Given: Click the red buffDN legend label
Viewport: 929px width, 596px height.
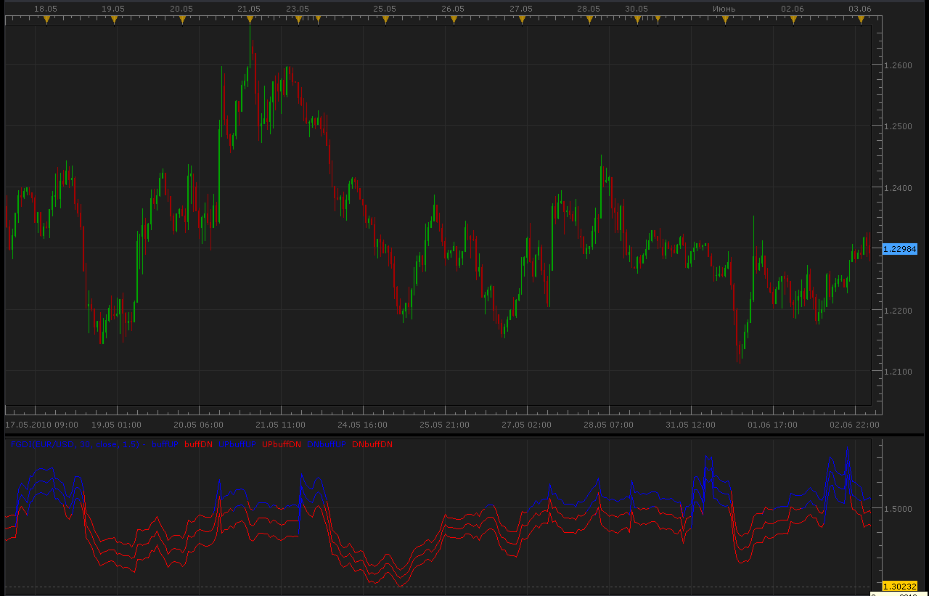Looking at the screenshot, I should pos(198,444).
